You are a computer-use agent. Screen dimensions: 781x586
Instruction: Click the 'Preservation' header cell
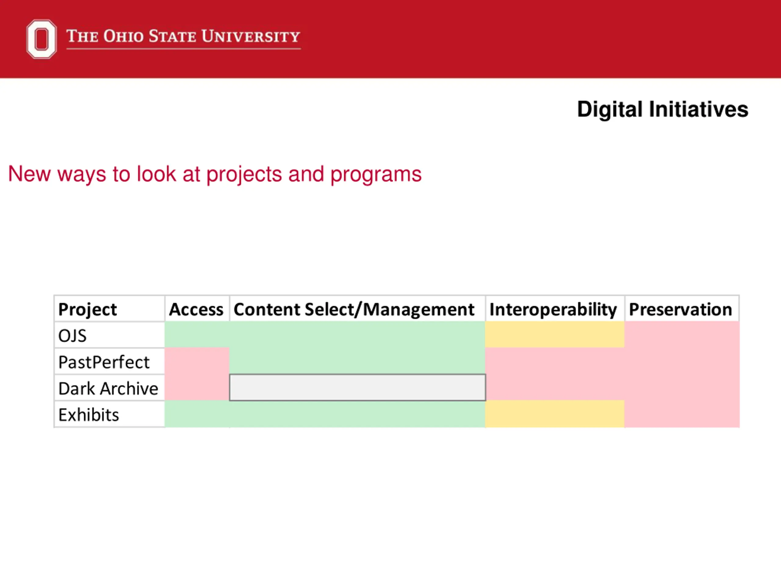click(682, 309)
